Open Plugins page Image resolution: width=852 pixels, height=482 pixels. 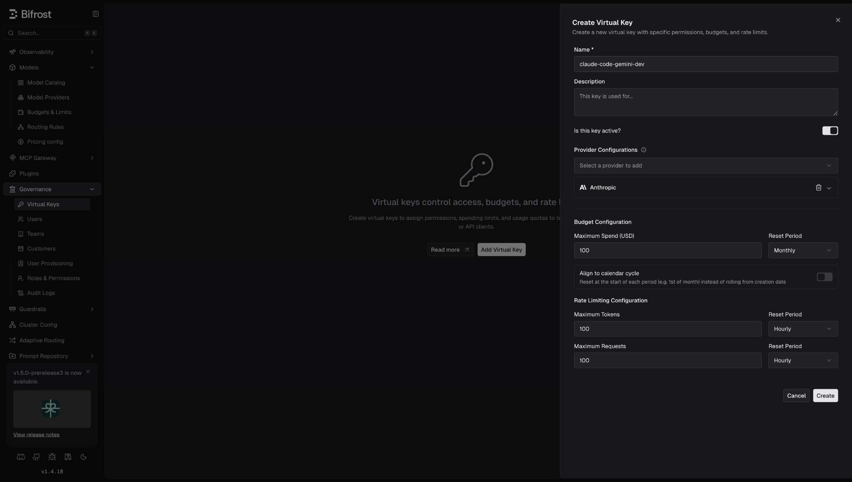pos(52,173)
